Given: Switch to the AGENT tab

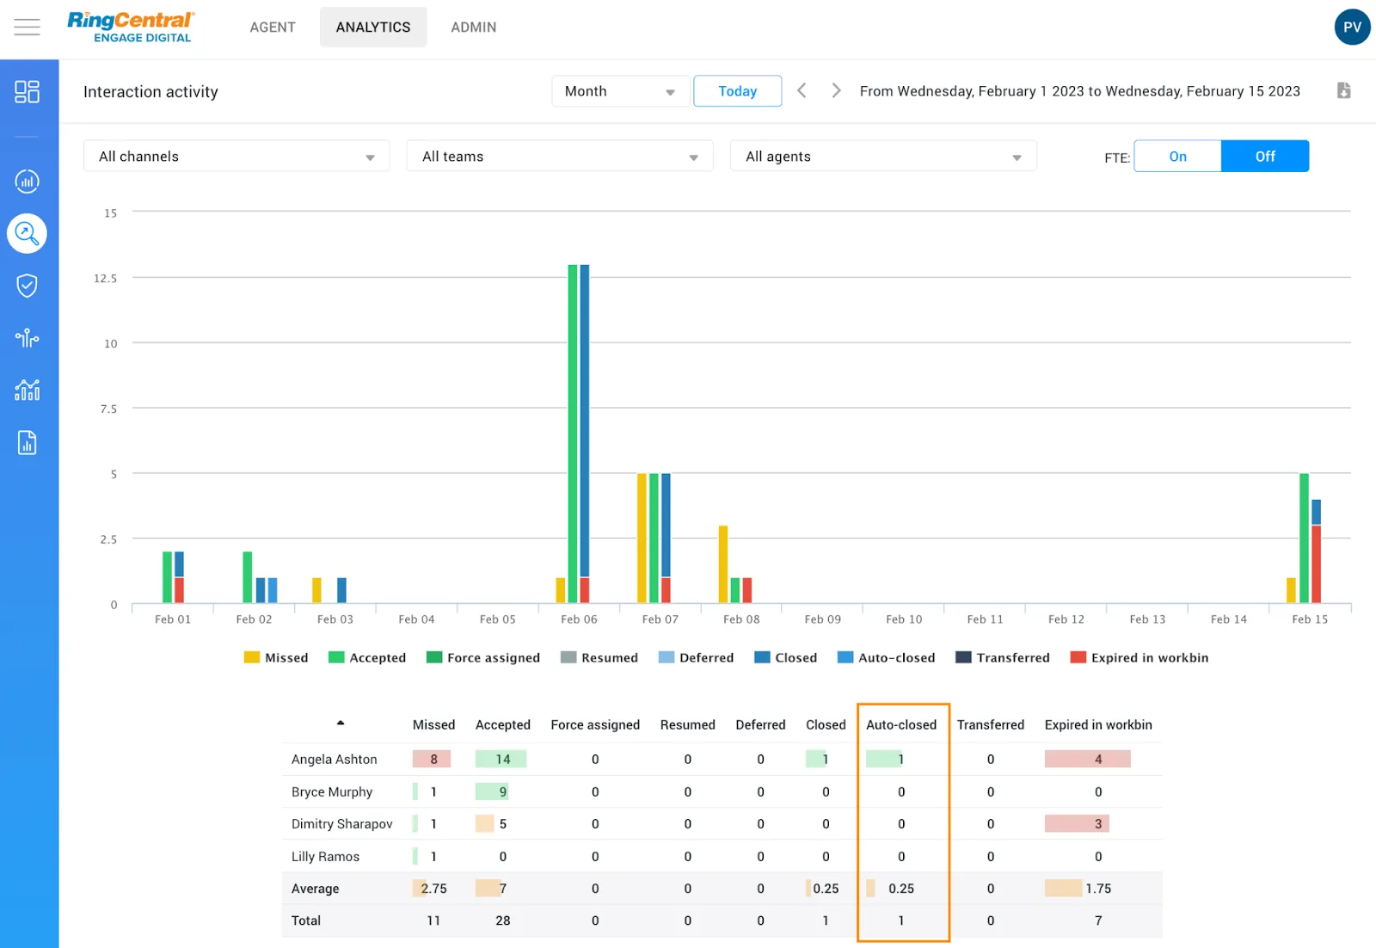Looking at the screenshot, I should click(x=273, y=28).
